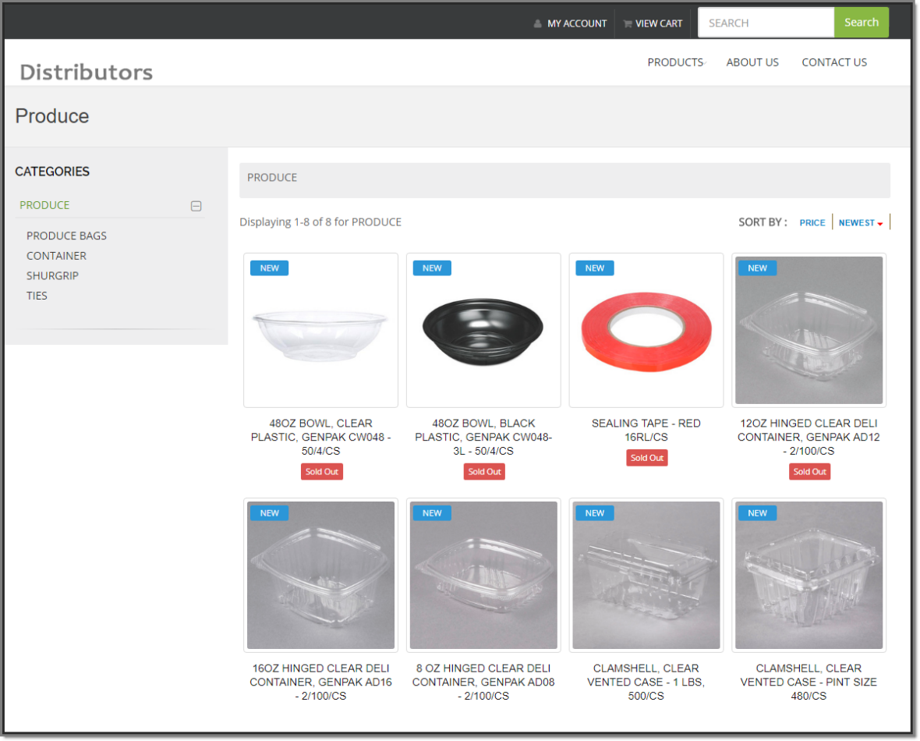The image size is (920, 741).
Task: Open the clear 48oz bowl image
Action: (x=320, y=331)
